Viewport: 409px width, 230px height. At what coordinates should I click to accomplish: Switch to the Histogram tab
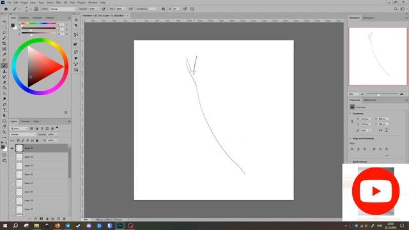click(368, 18)
